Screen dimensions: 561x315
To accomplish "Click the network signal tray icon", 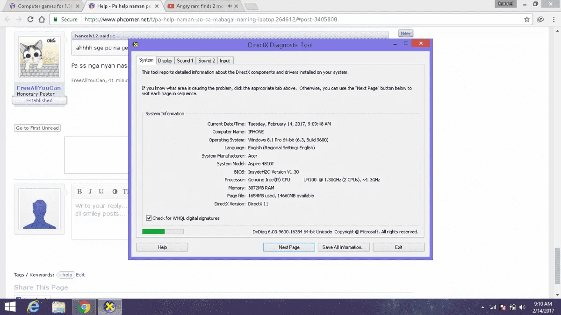I will pyautogui.click(x=492, y=308).
